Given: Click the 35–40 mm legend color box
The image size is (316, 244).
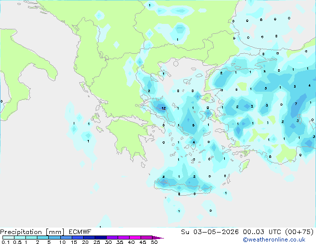Looking at the screenshot, I should click(124, 238).
